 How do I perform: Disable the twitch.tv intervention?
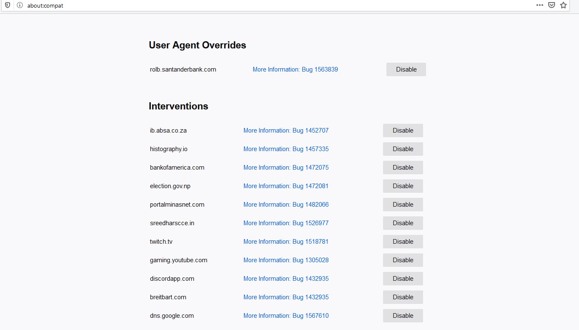(403, 242)
